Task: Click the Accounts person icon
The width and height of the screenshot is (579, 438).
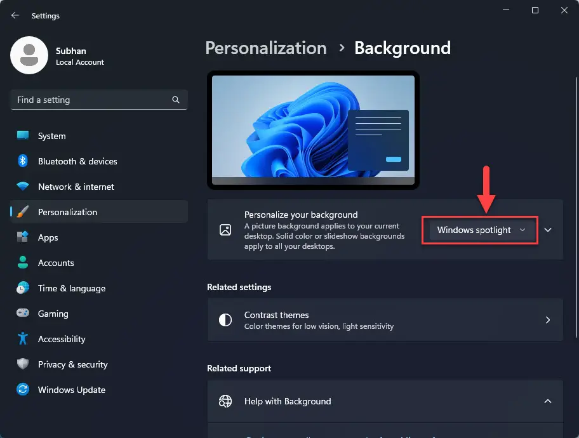Action: [23, 262]
